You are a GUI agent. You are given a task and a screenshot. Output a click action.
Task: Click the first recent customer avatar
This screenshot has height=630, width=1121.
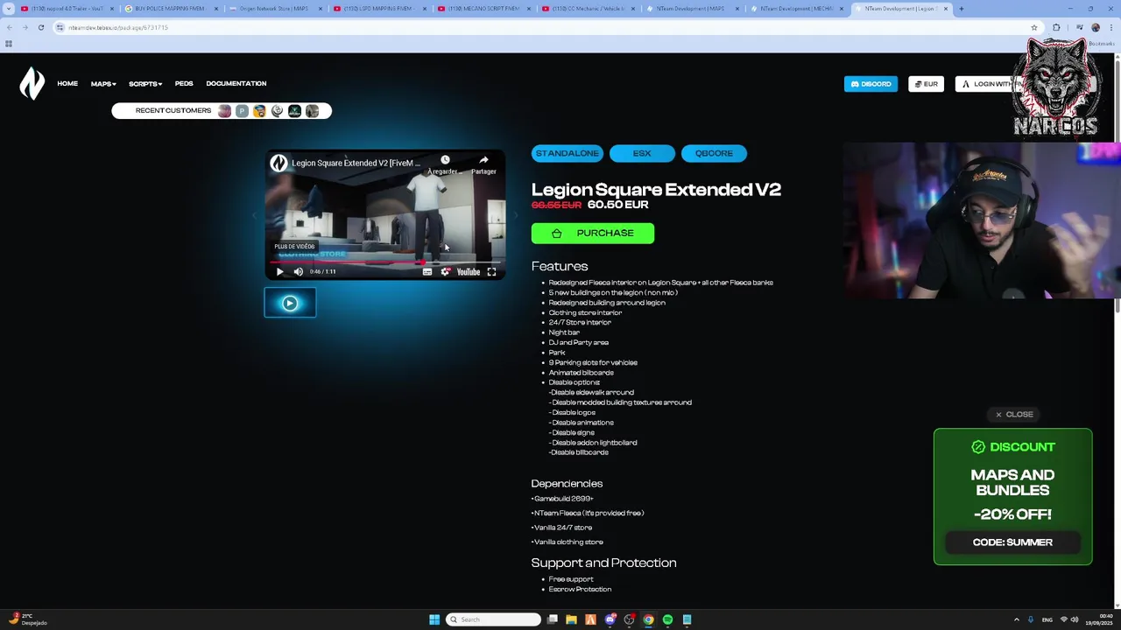point(224,111)
